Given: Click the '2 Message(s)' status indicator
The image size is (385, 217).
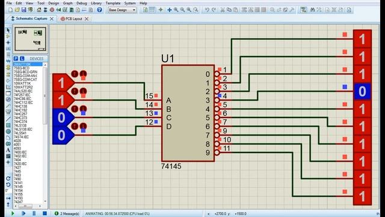Looking at the screenshot, I should pyautogui.click(x=67, y=213).
